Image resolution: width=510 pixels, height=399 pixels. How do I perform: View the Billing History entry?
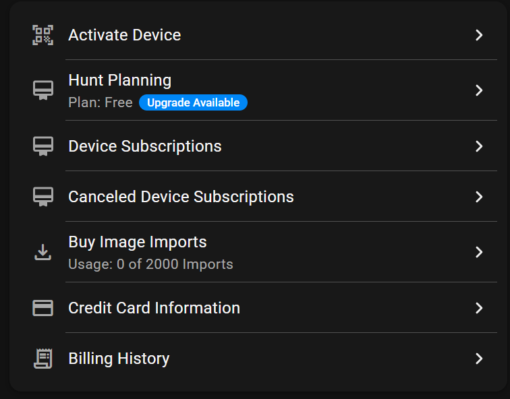(119, 359)
